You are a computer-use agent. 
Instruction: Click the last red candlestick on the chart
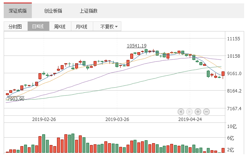click(223, 74)
